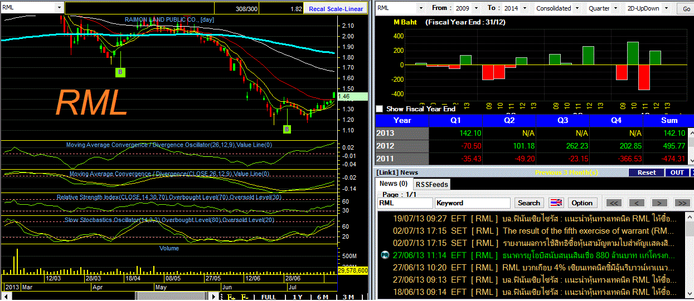
Task: Click the RAIMON LAND PUBLIC CO. chart title
Action: tap(169, 19)
